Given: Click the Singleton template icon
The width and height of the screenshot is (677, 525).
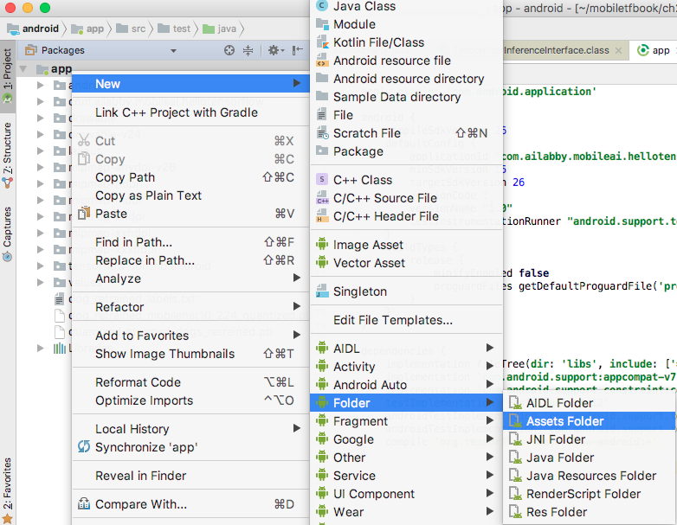Looking at the screenshot, I should tap(322, 291).
